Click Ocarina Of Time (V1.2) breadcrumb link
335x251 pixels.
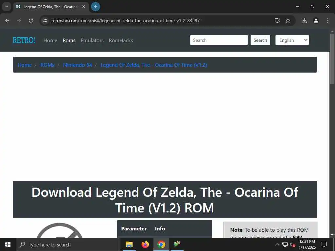154,65
